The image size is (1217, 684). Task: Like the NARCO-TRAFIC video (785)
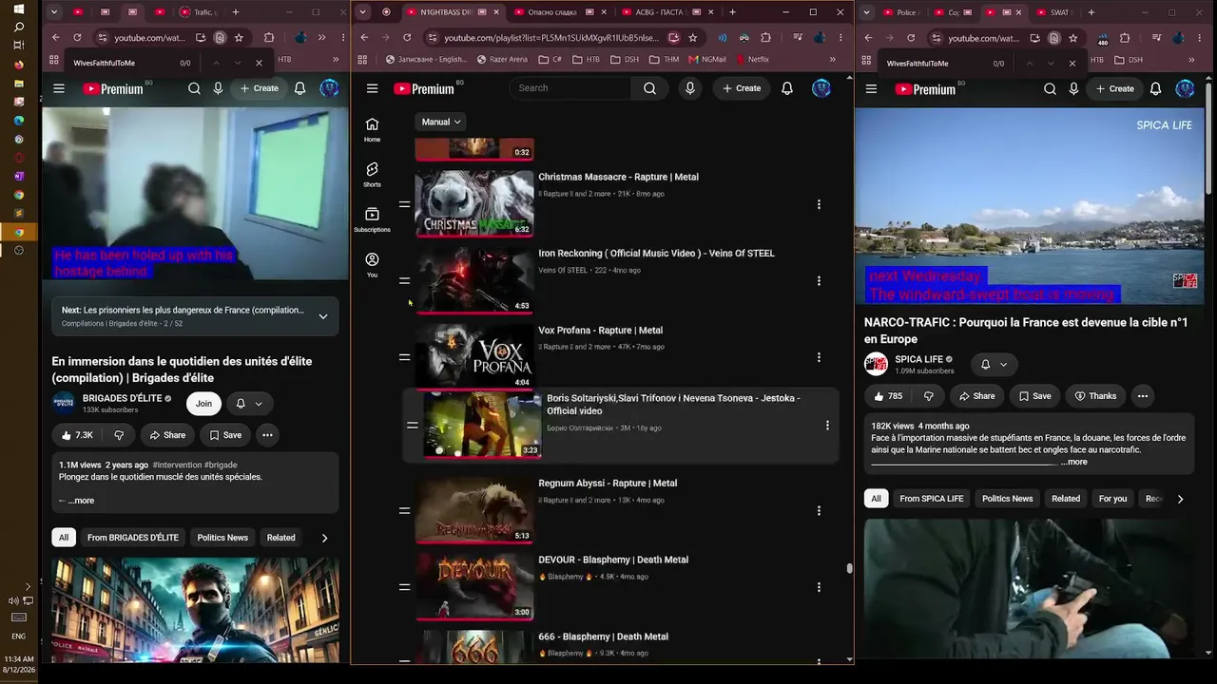[x=887, y=396]
